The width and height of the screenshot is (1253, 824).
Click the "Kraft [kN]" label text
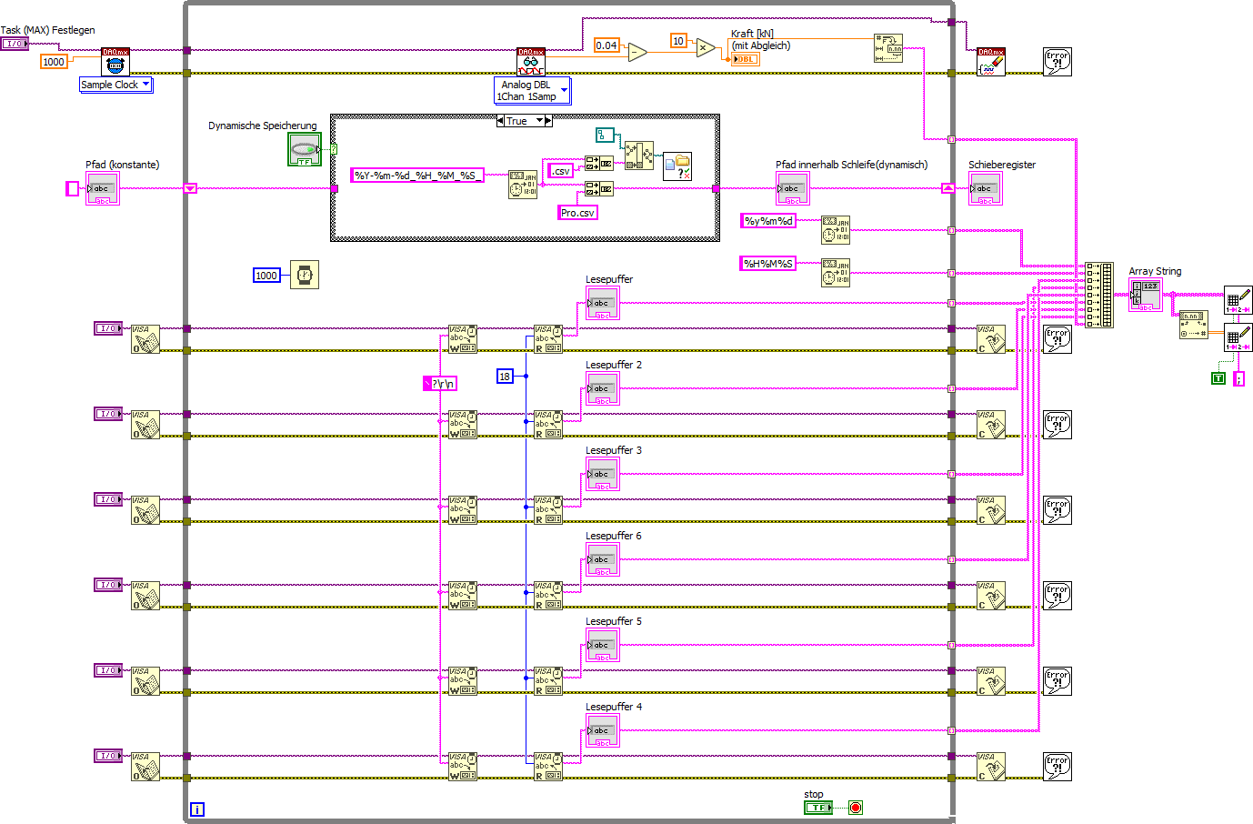pos(752,34)
